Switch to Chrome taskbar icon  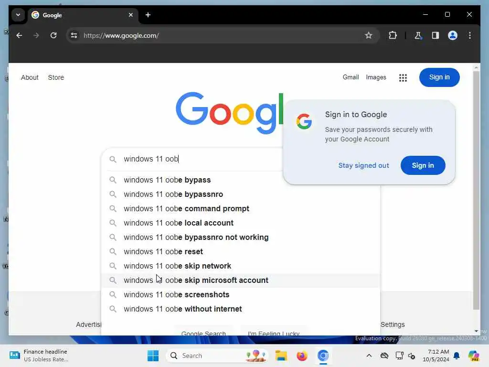(323, 356)
